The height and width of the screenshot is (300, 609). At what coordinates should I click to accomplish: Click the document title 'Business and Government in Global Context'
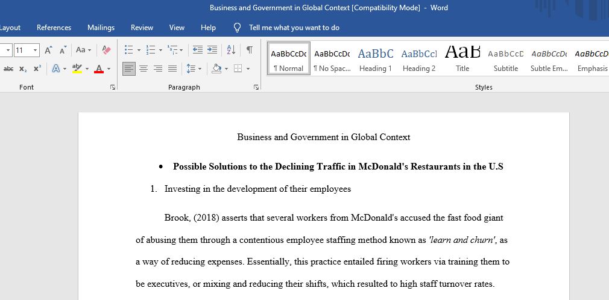[x=324, y=137]
